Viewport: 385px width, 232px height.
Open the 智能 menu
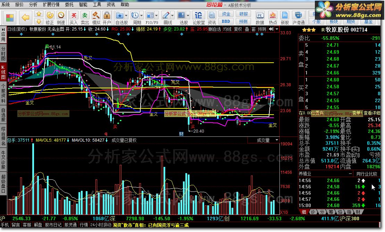coord(83,5)
